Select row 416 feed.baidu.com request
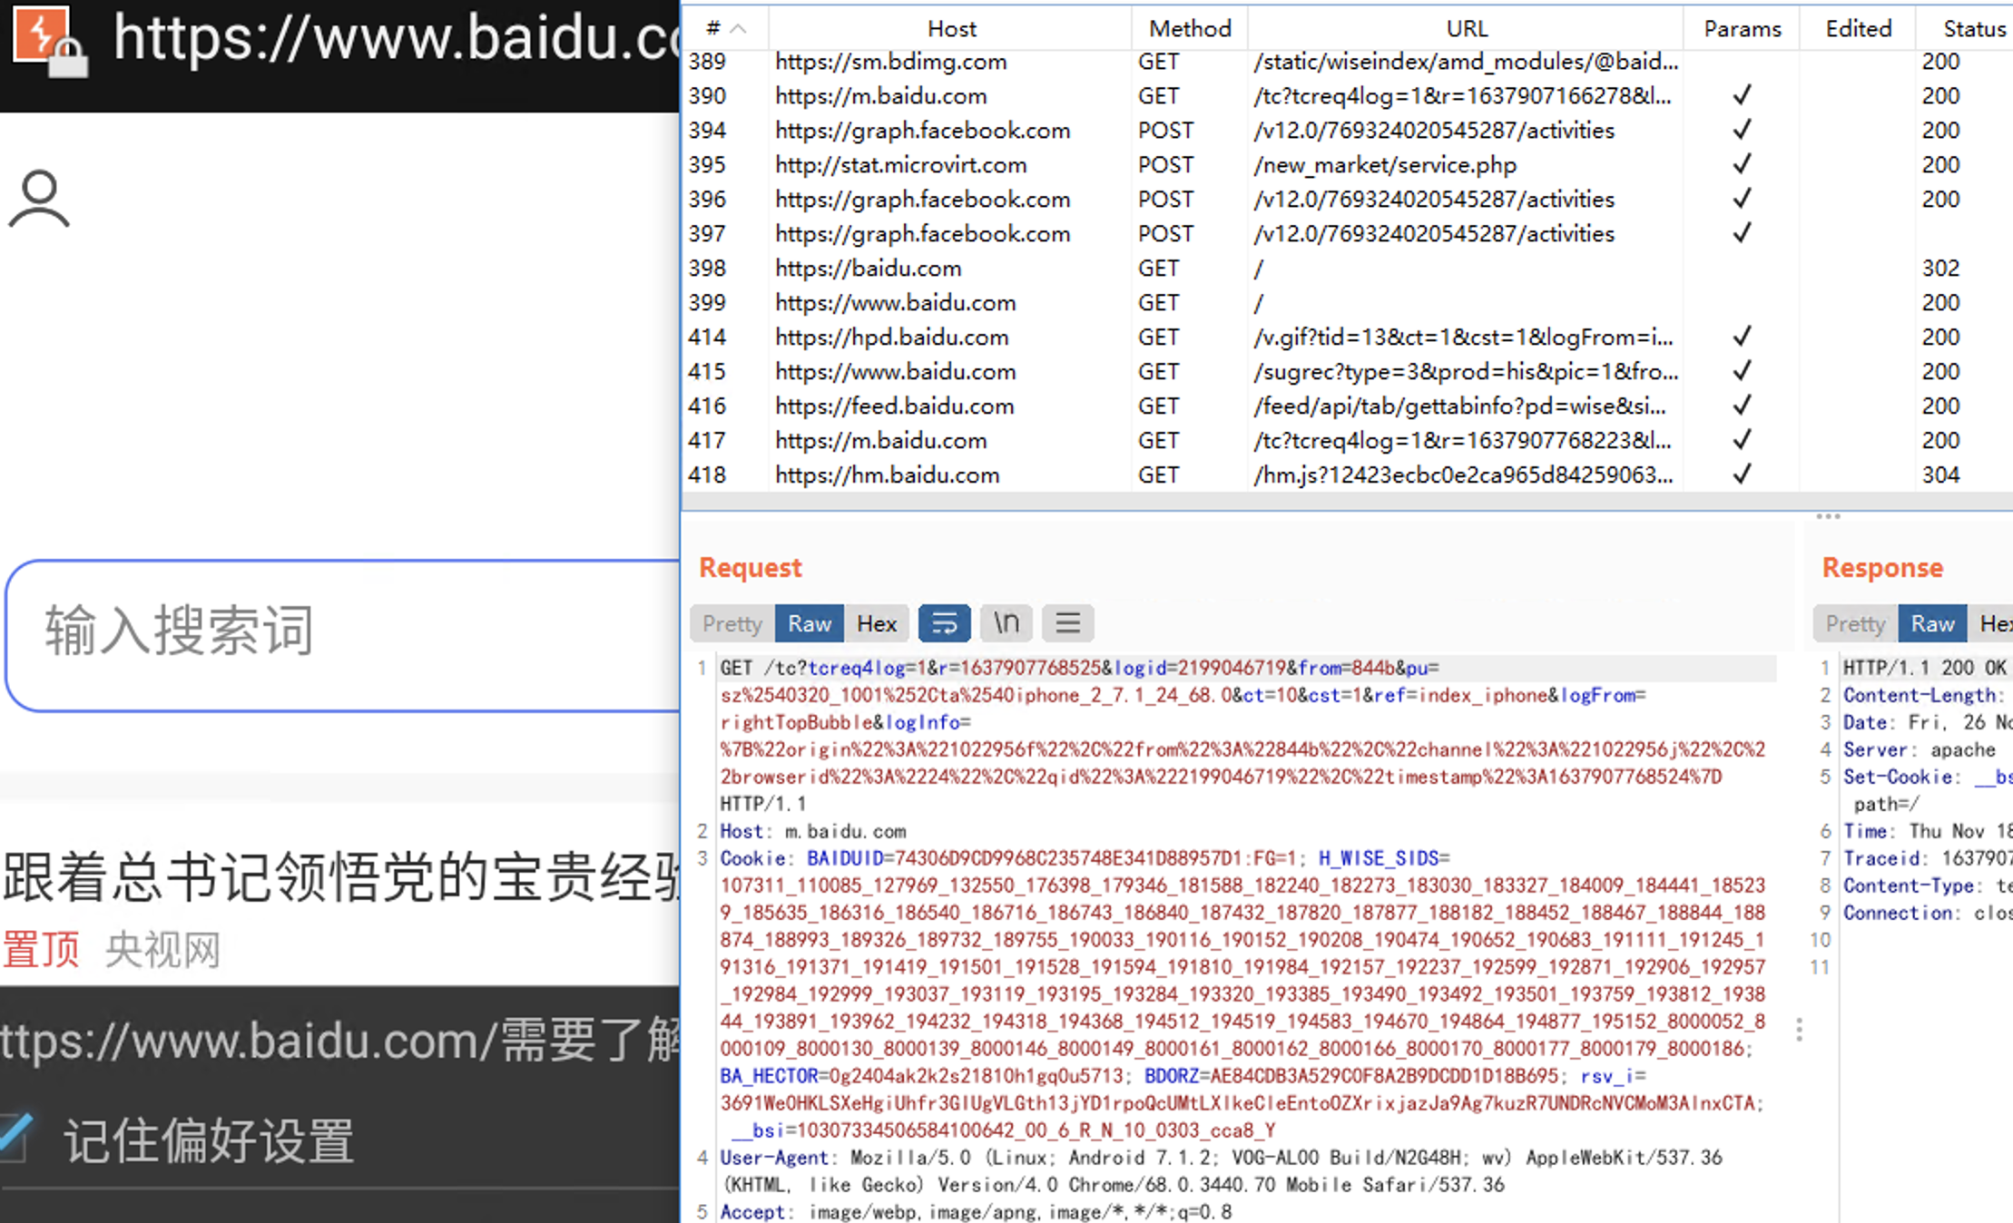2013x1223 pixels. click(x=1347, y=406)
